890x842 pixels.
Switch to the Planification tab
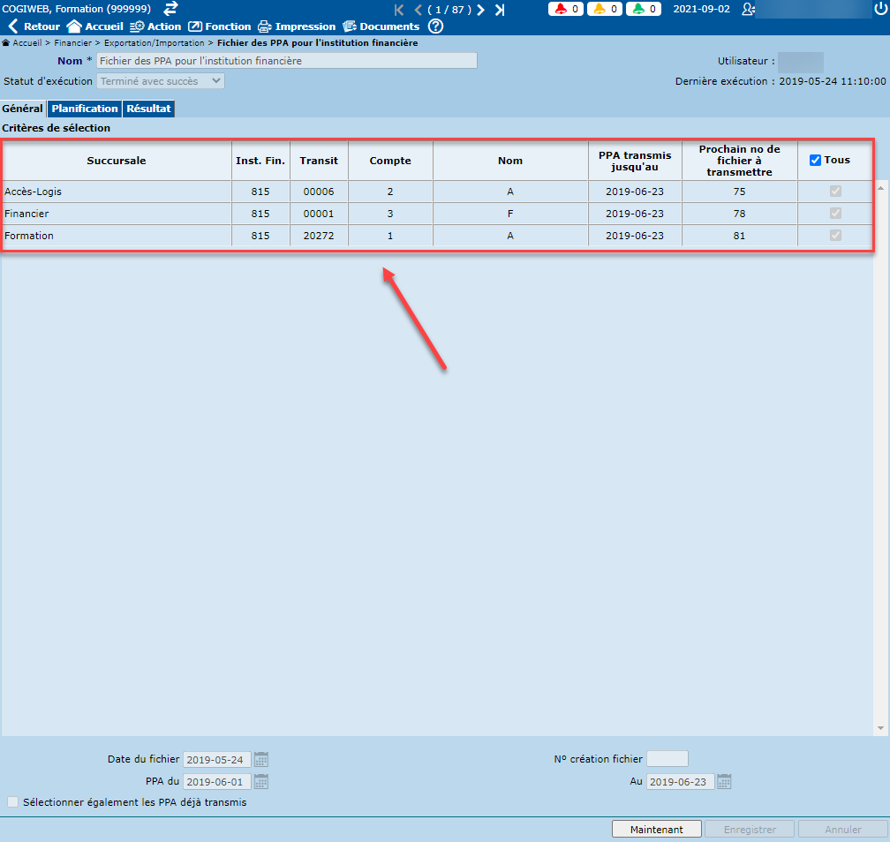[x=84, y=109]
